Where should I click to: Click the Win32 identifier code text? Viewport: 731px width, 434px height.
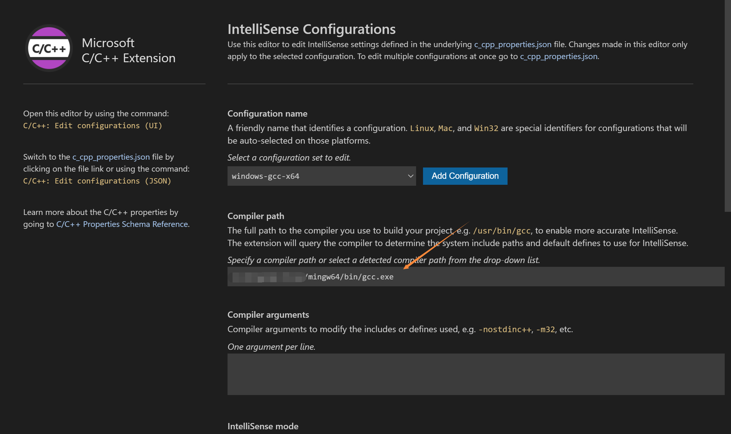tap(486, 128)
